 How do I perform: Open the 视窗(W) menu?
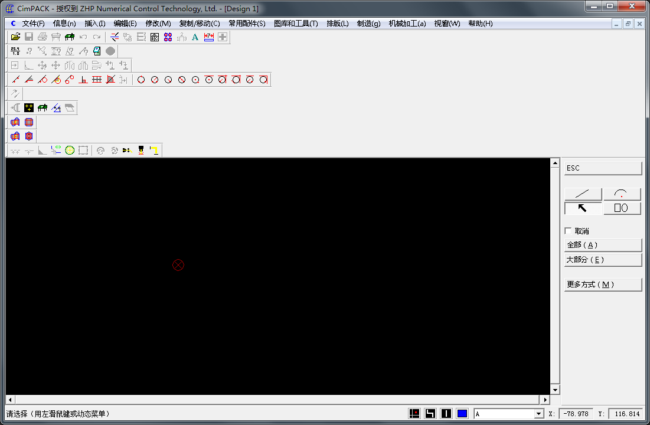click(447, 24)
